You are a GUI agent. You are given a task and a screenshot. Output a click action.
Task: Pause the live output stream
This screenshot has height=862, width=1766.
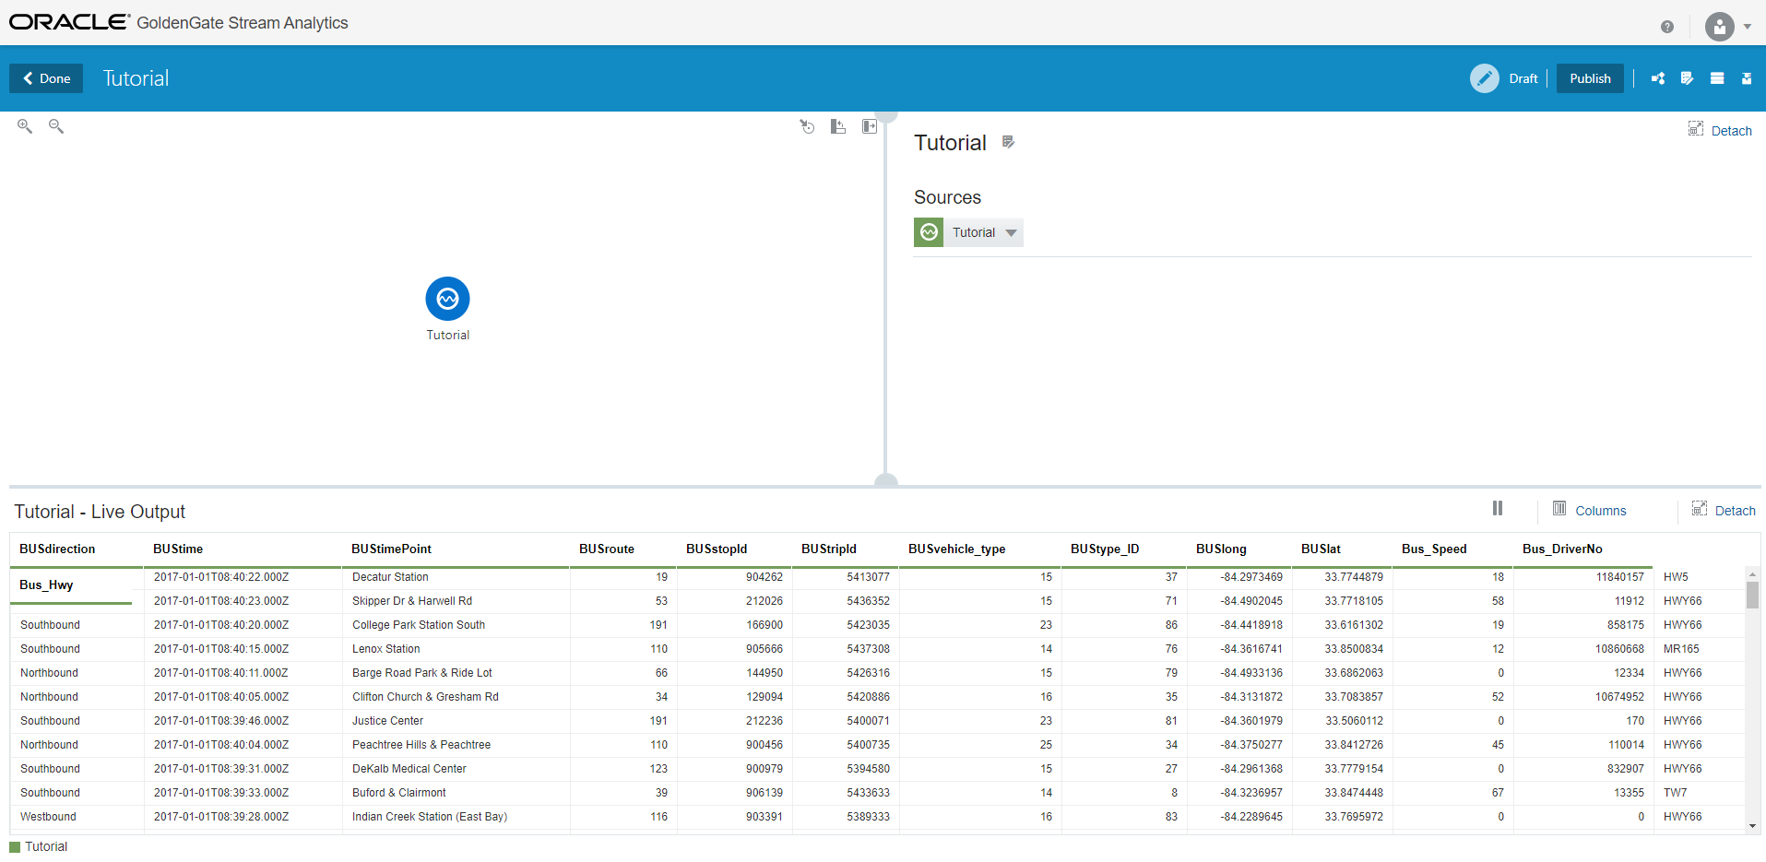pyautogui.click(x=1497, y=509)
